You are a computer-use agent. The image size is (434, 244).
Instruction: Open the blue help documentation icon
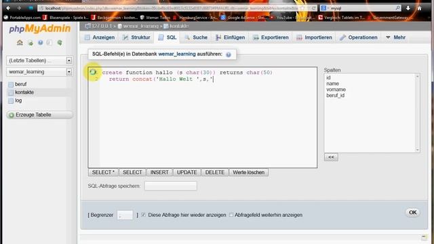coord(41,43)
